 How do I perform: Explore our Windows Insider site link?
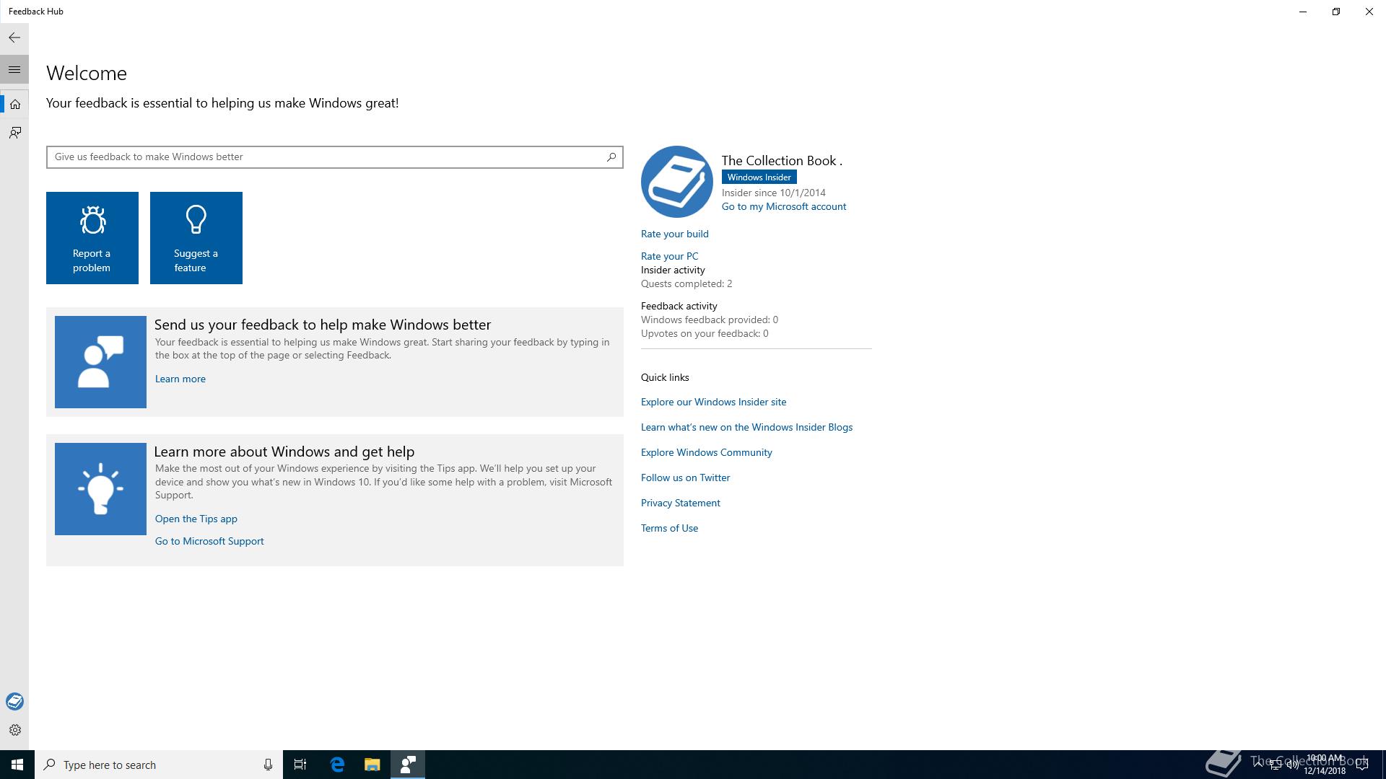coord(714,402)
